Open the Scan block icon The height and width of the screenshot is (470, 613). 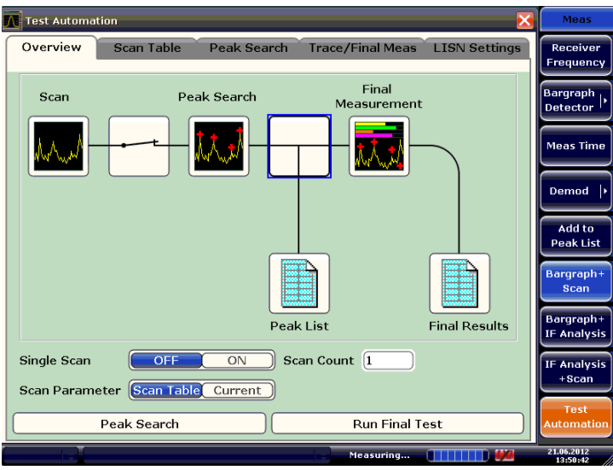point(59,146)
